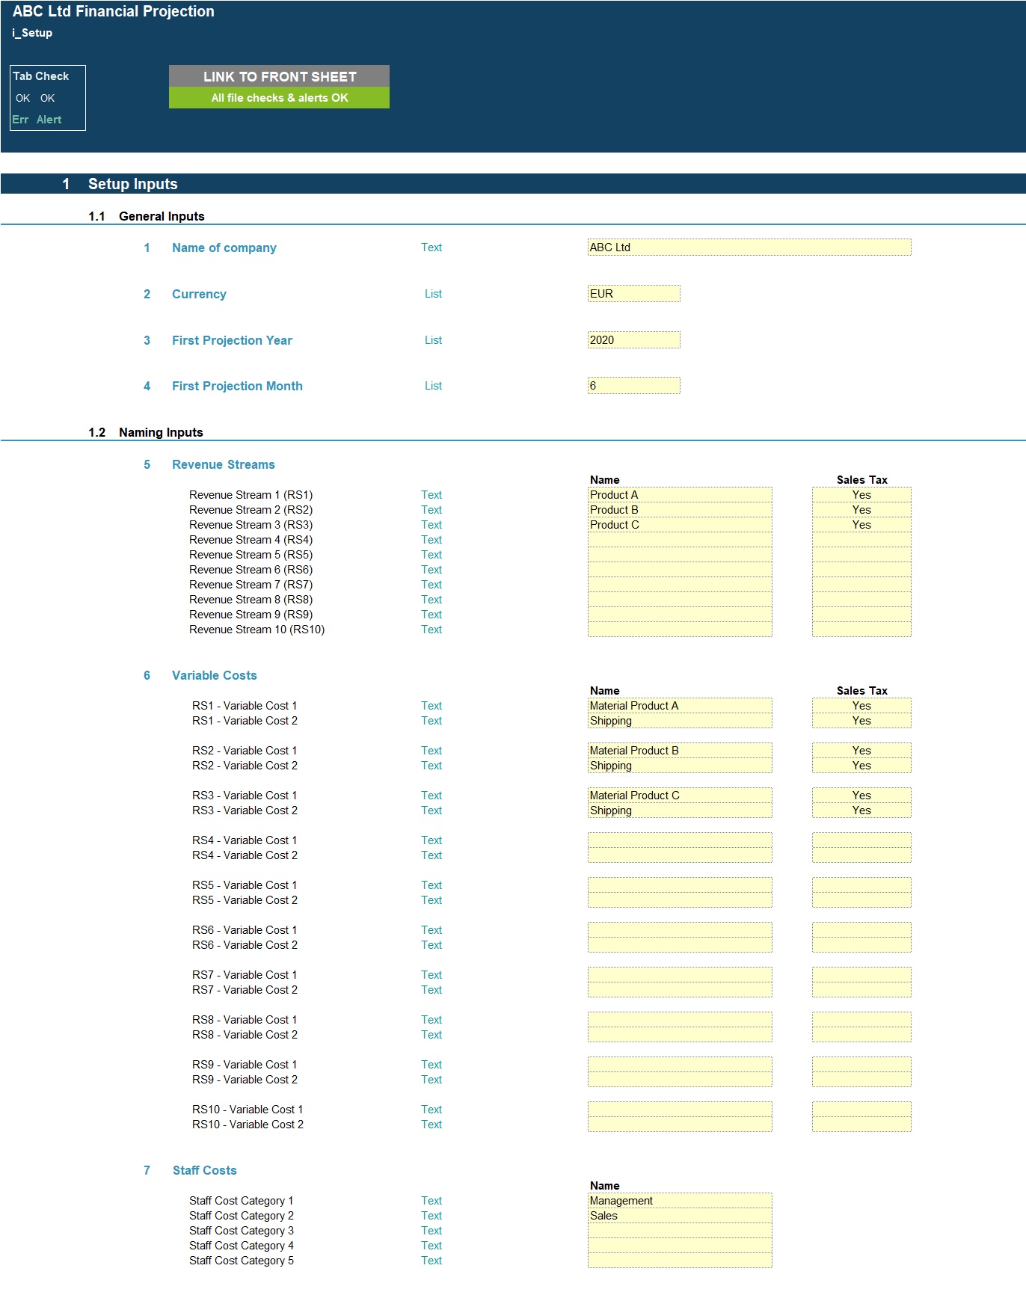Select Staff Cost Category 2 'Sales' cell
The image size is (1026, 1298).
[680, 1216]
